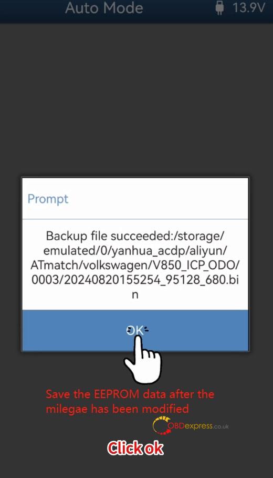Tap the power plug icon beside voltage
This screenshot has height=478, width=273.
[x=219, y=7]
